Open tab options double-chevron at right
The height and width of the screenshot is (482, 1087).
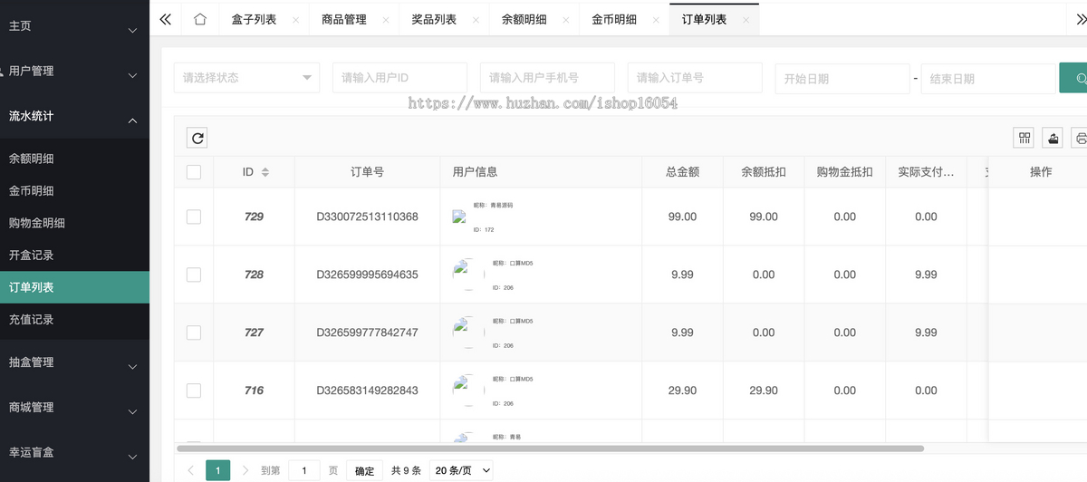[x=1081, y=19]
